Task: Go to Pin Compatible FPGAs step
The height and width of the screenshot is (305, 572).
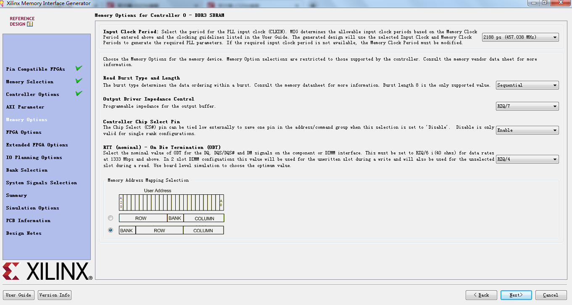Action: coord(36,69)
